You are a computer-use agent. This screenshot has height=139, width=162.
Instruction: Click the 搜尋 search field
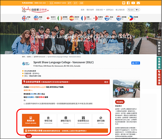(131, 10)
